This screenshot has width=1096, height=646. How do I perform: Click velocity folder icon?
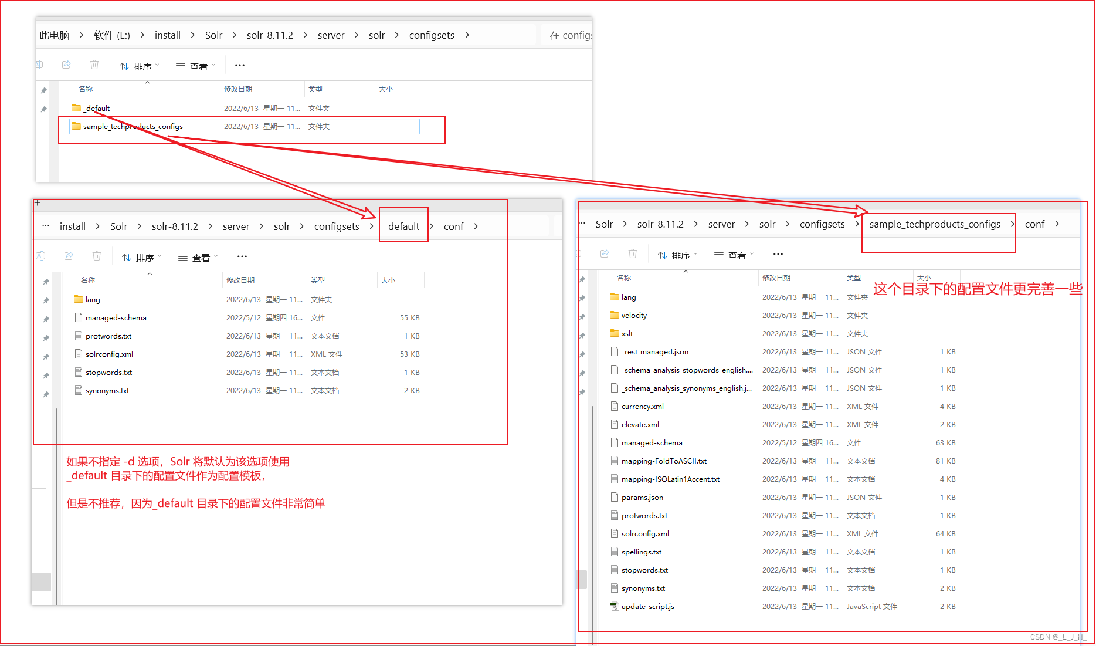[615, 315]
